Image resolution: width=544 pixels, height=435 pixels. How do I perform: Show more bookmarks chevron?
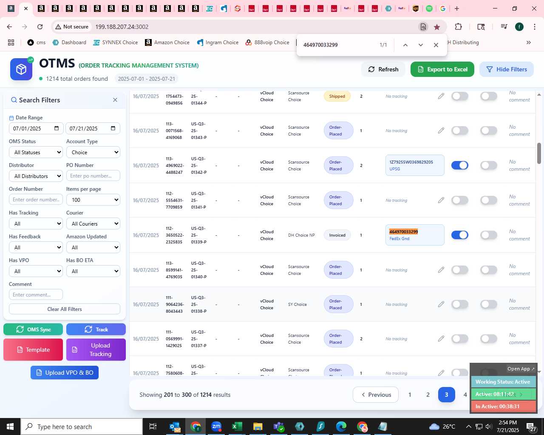click(529, 42)
